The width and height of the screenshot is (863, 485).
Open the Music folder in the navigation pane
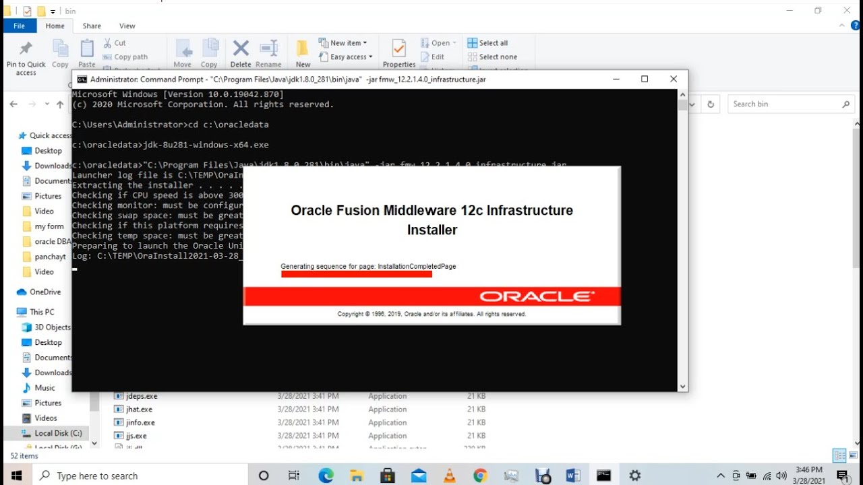[x=39, y=388]
